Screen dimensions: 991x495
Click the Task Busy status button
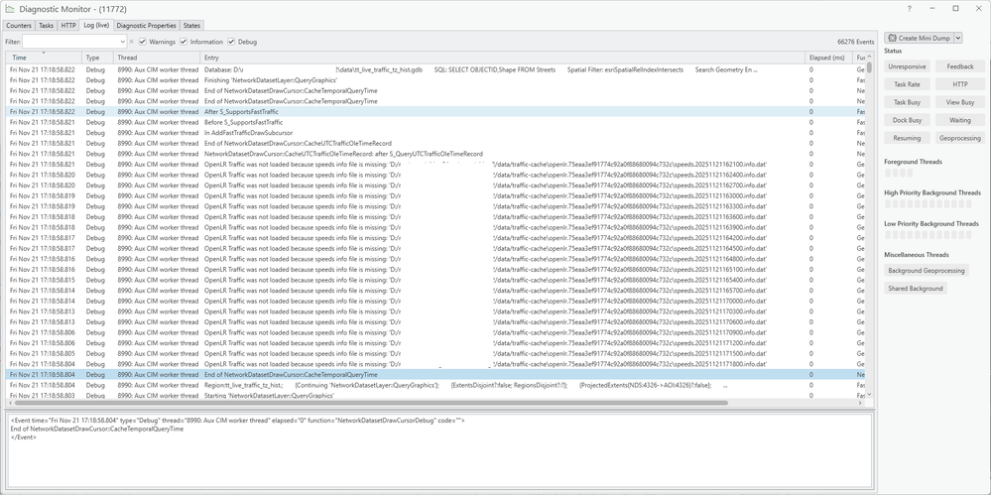pos(907,102)
